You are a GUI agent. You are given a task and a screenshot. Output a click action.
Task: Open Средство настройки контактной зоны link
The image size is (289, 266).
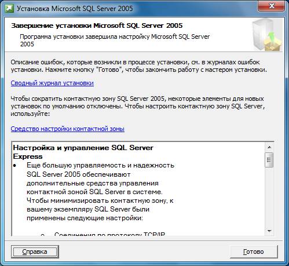coord(68,129)
